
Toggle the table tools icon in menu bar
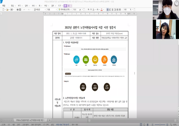69,6
